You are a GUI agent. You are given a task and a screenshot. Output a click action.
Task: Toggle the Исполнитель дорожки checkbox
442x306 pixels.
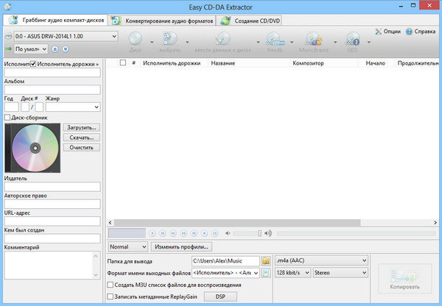pos(33,64)
